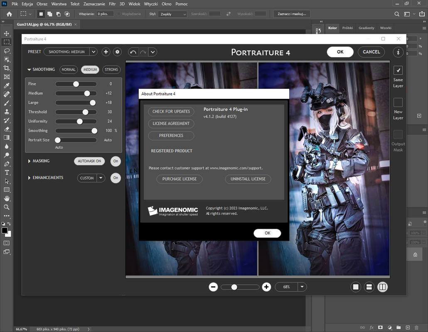This screenshot has width=428, height=332.
Task: Choose MEDIUM smoothing level
Action: point(90,69)
